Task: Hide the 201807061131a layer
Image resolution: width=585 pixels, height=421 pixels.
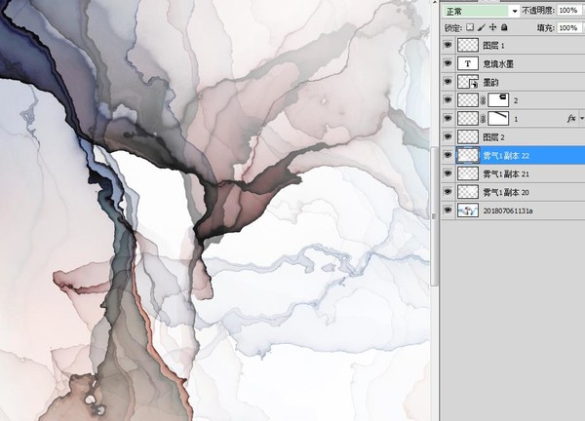Action: click(448, 210)
